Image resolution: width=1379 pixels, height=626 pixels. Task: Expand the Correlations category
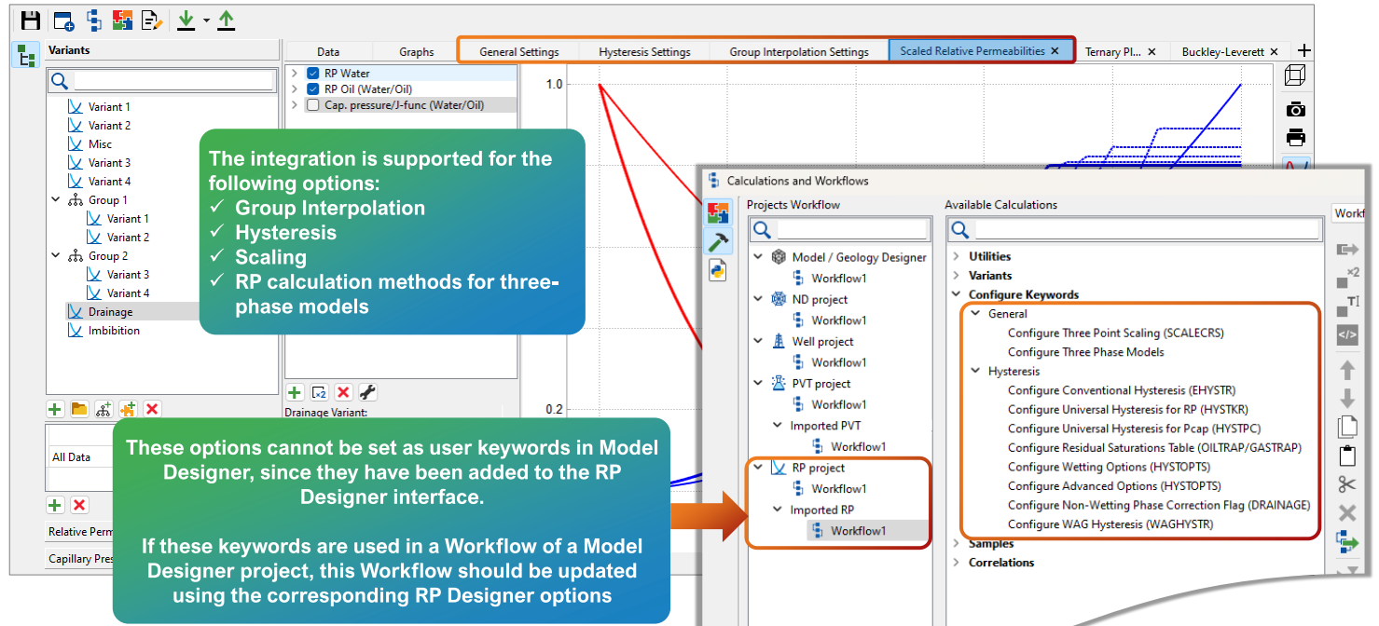957,563
